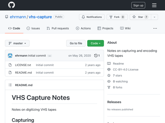Open the master branch selector dropdown

[x=17, y=43]
